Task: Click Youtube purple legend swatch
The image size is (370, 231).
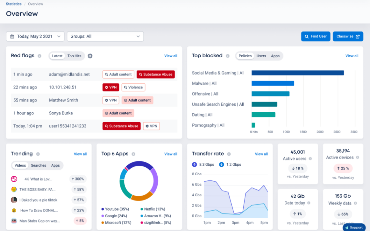Action: 103,209
